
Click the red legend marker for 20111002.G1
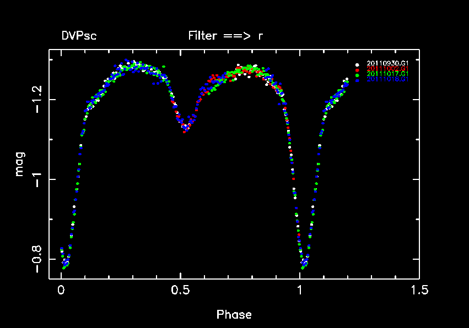coord(358,70)
